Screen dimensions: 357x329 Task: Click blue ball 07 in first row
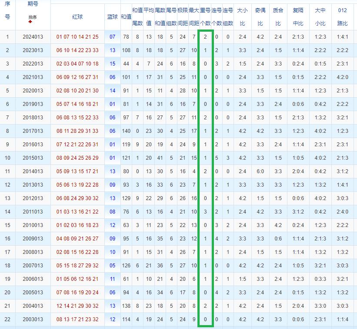click(x=113, y=37)
